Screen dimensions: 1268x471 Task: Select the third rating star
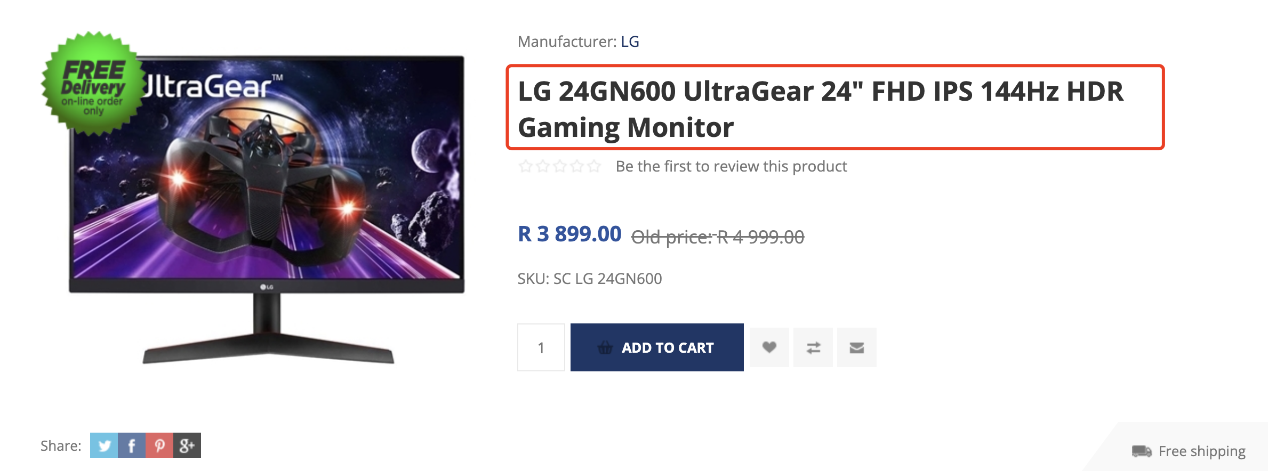pos(560,166)
